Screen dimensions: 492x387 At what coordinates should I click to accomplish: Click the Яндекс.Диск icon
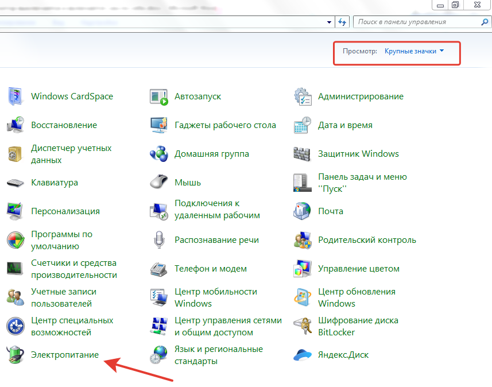[x=303, y=355]
